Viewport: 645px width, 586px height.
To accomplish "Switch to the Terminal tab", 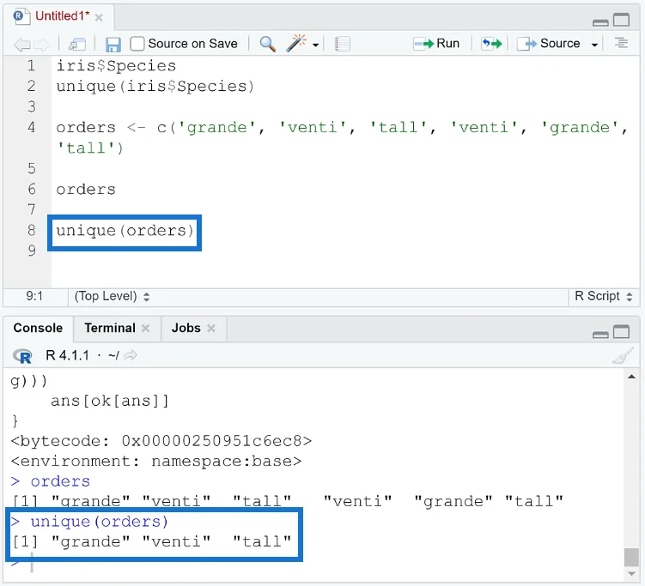I will pos(110,328).
